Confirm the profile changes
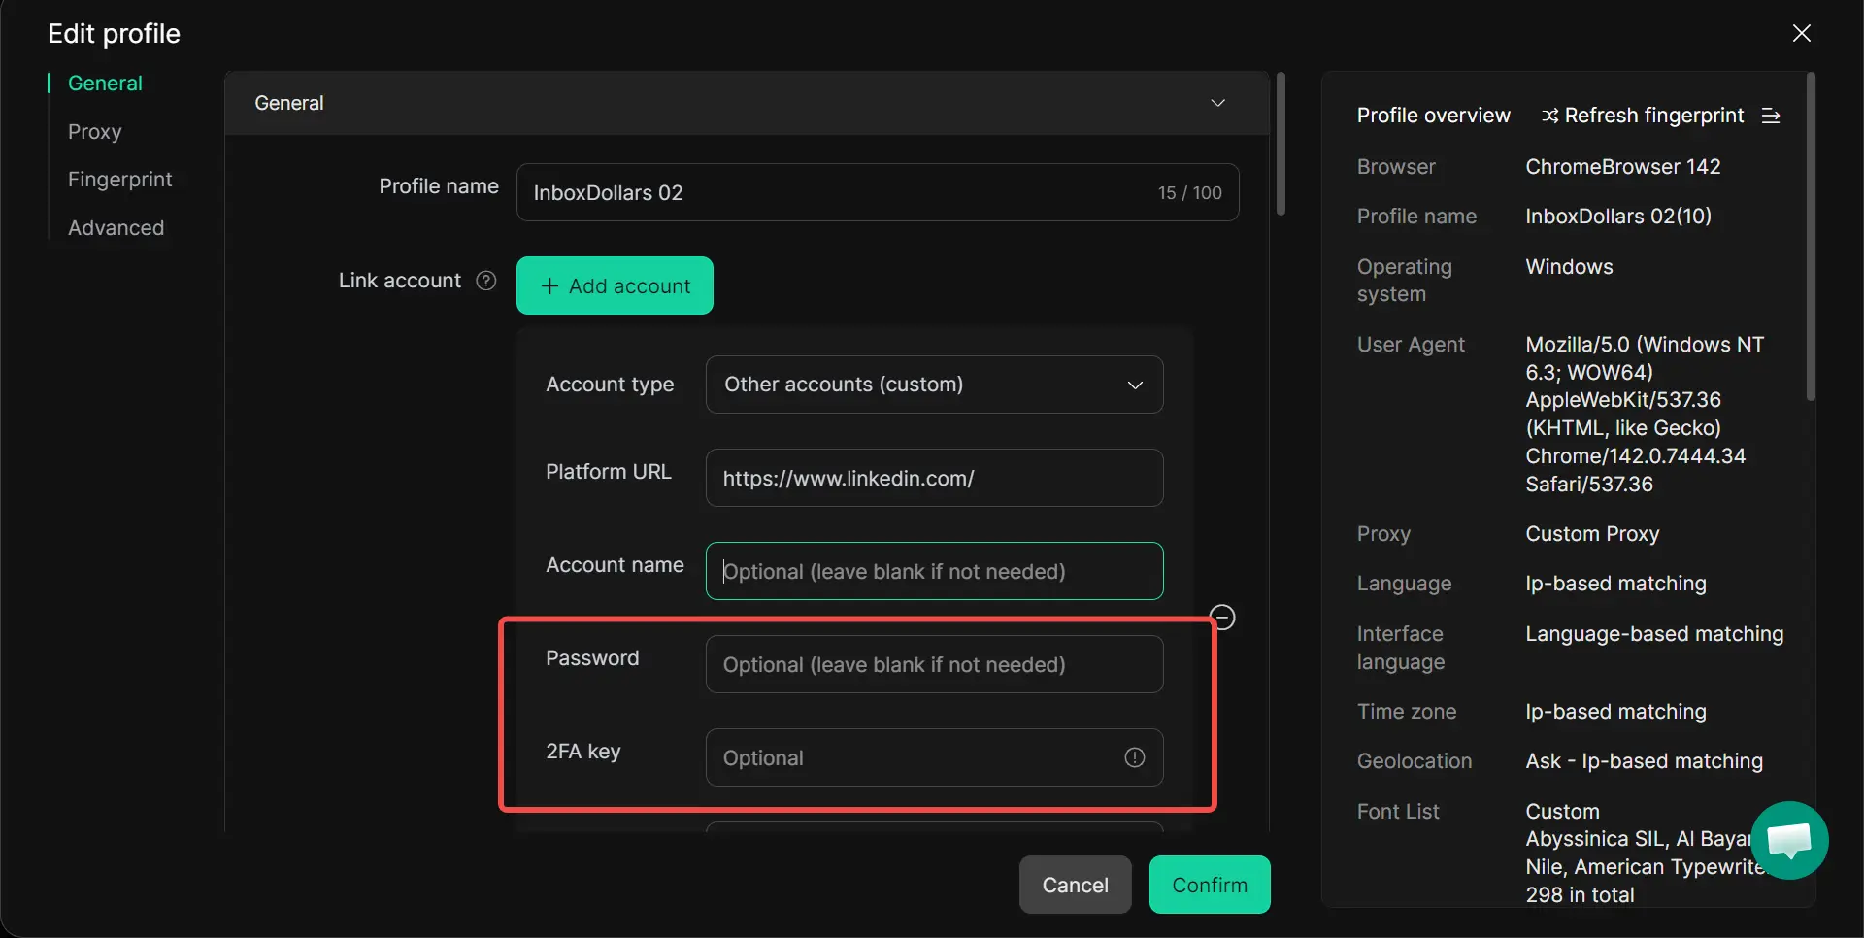1864x938 pixels. pyautogui.click(x=1209, y=885)
